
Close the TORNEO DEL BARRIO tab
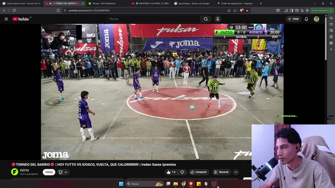coord(83,3)
